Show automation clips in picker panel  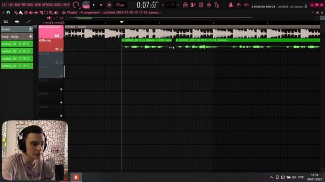[28, 22]
